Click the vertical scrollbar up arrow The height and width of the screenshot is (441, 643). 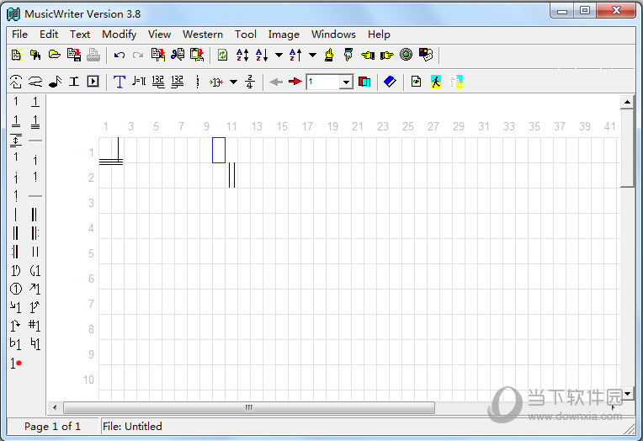[x=627, y=102]
